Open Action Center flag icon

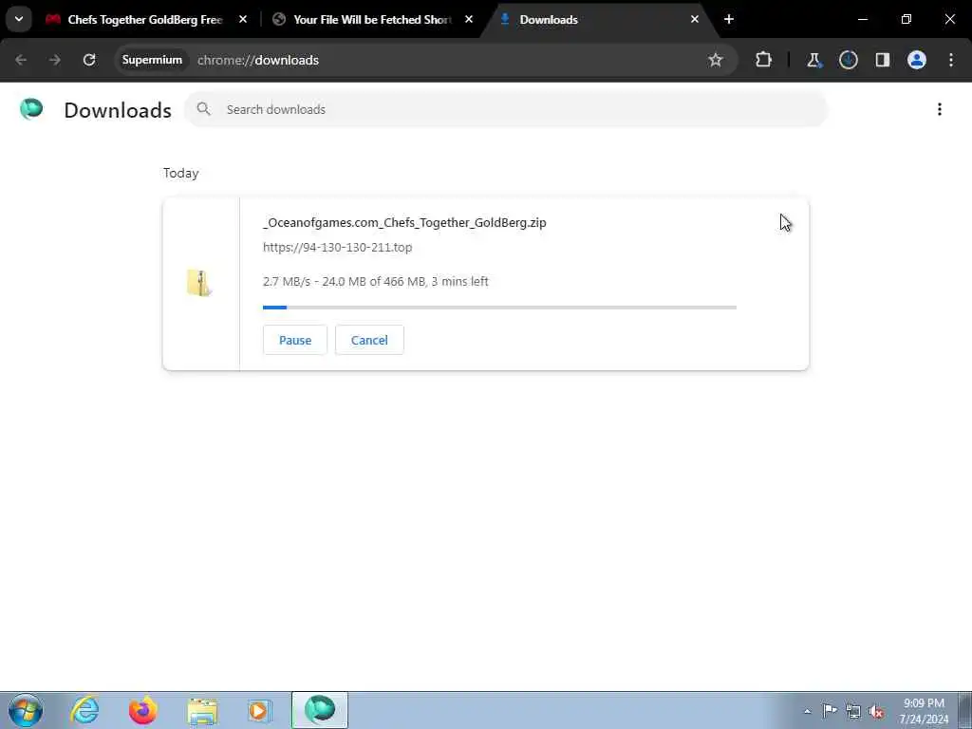click(x=830, y=710)
